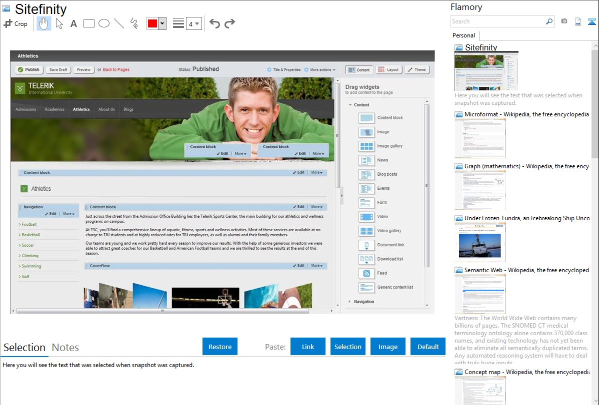
Task: Switch to the Layout view tab
Action: click(x=388, y=70)
